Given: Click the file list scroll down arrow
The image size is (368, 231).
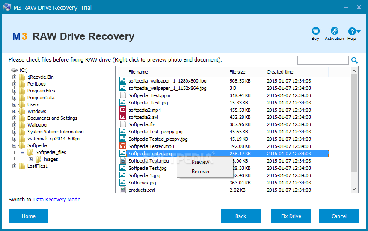Looking at the screenshot, I should [354, 189].
